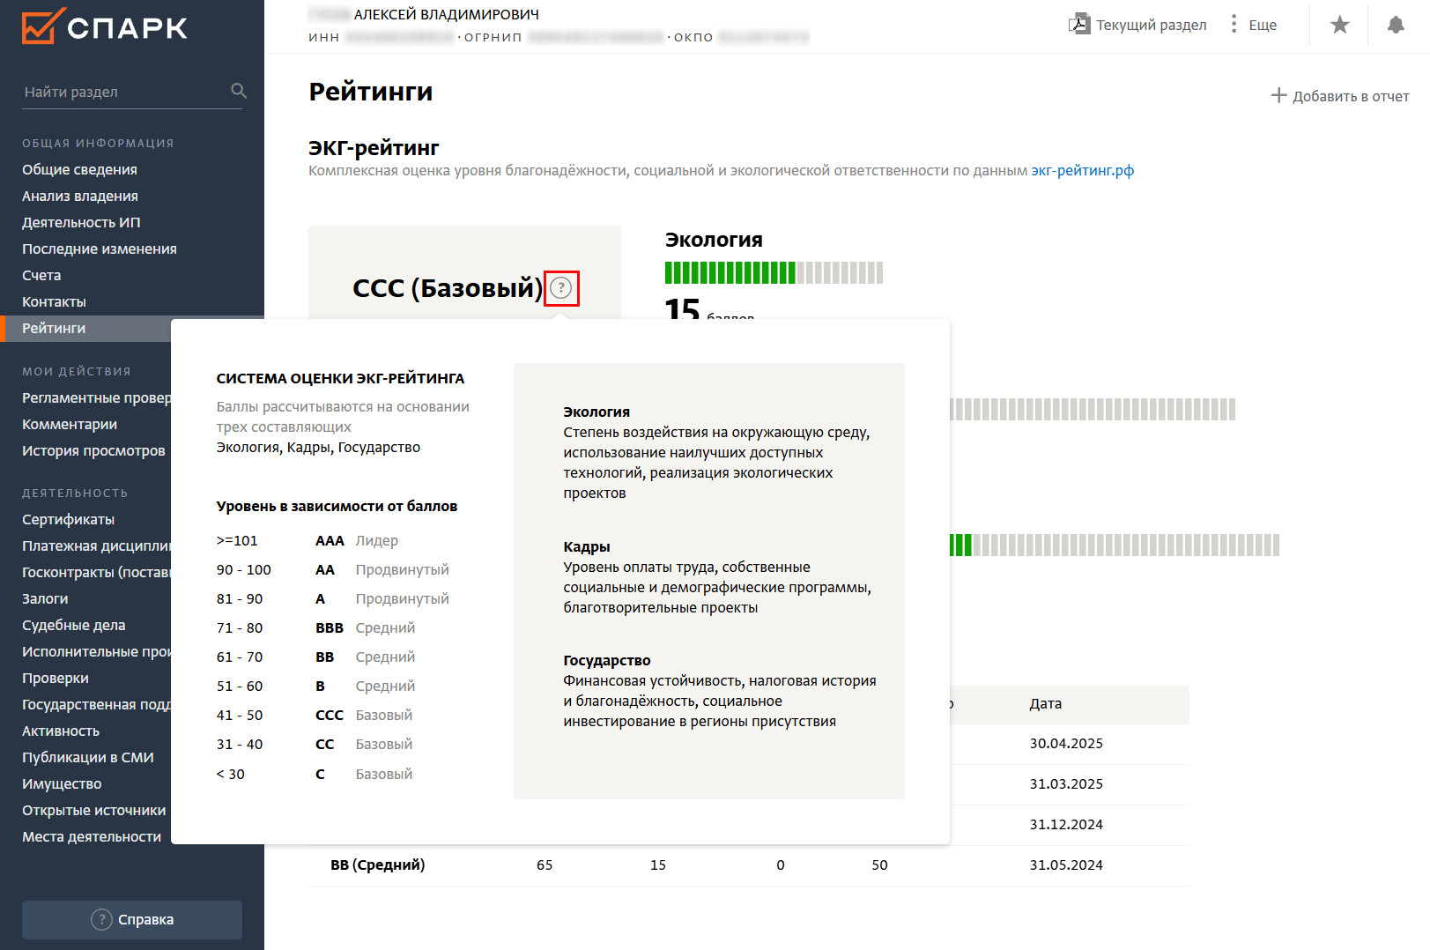Screen dimensions: 1430x950
Task: Add to favorites with the star icon
Action: (x=1339, y=25)
